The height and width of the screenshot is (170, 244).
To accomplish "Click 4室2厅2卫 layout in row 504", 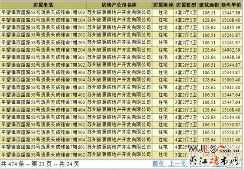I will click(x=186, y=140).
